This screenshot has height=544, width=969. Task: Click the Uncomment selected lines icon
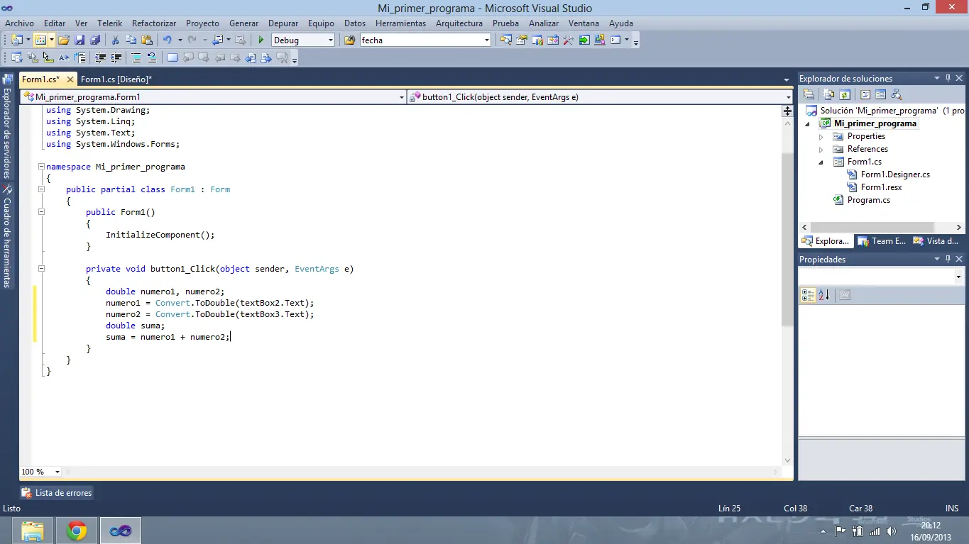click(x=151, y=57)
